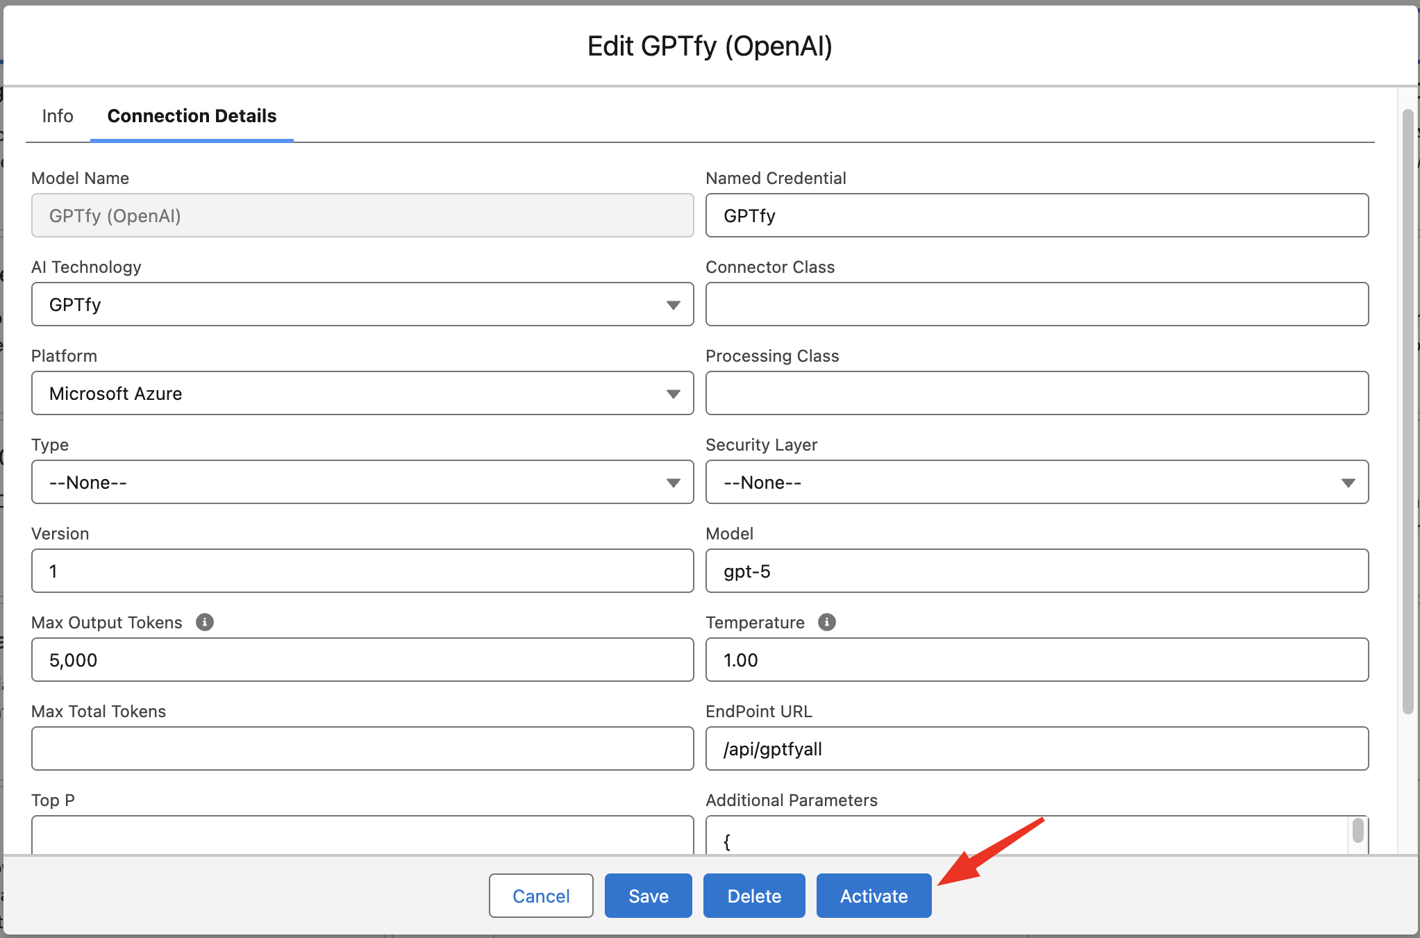
Task: Click the Temperature info icon
Action: [826, 622]
